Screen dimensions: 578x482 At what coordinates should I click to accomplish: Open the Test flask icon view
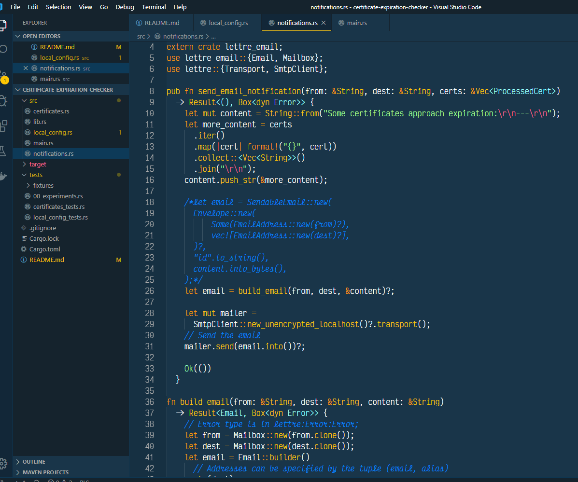pyautogui.click(x=3, y=151)
